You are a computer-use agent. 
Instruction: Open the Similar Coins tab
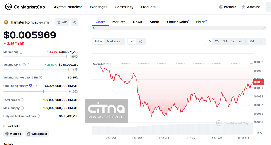pyautogui.click(x=177, y=22)
